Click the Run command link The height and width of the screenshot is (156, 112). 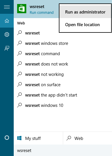tap(42, 13)
